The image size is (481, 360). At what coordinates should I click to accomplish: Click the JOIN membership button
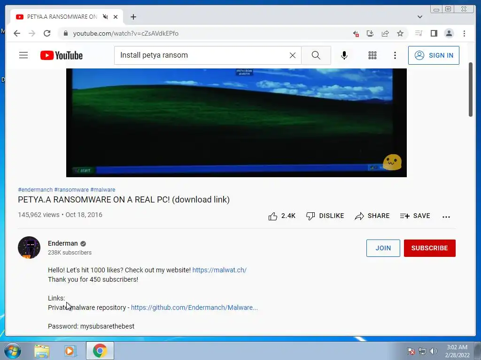383,248
